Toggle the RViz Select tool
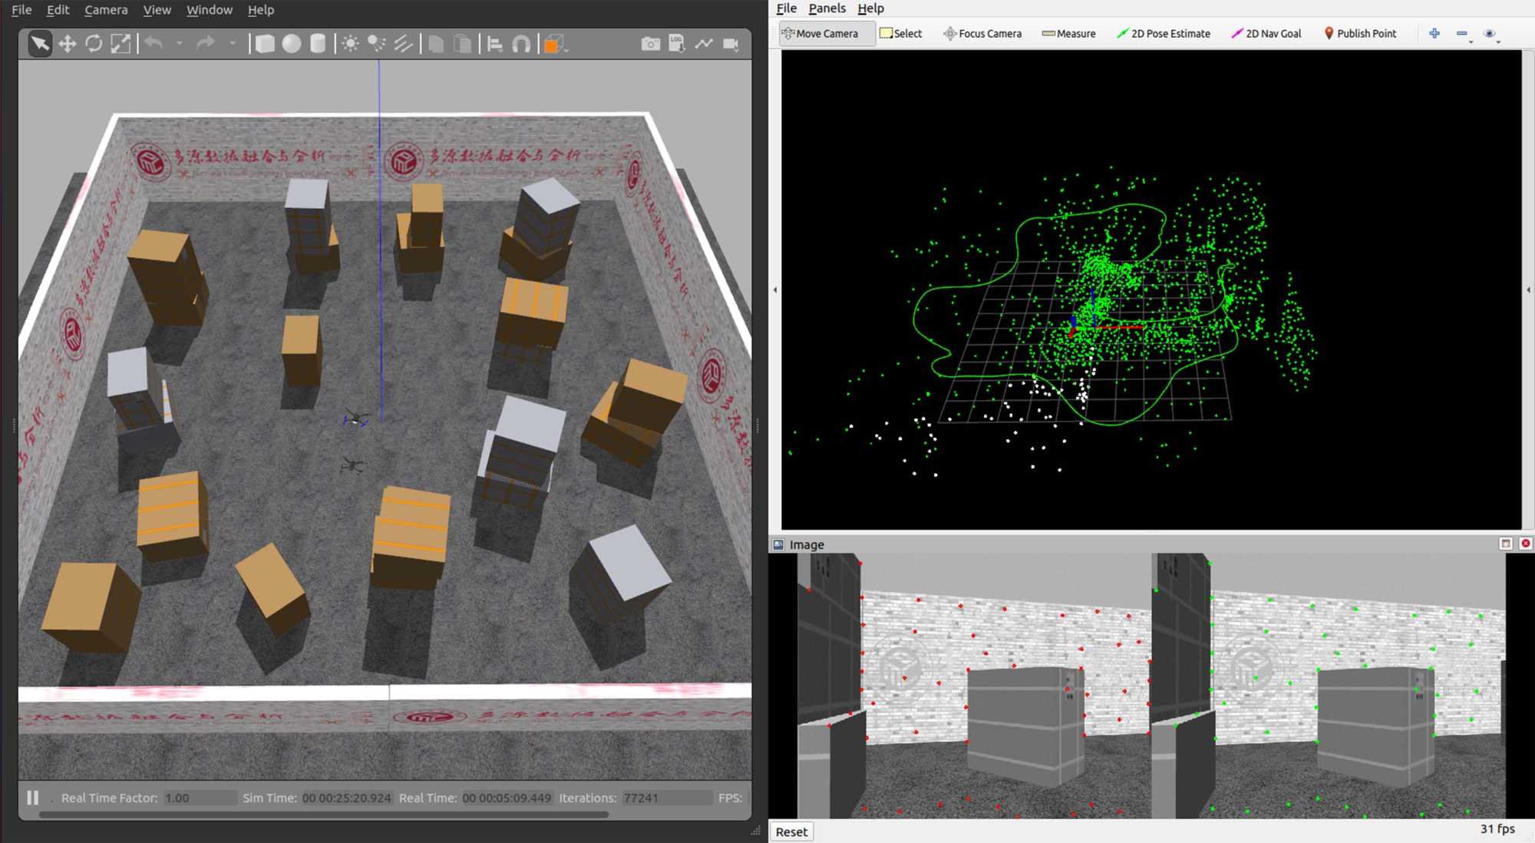The width and height of the screenshot is (1535, 843). (x=901, y=34)
